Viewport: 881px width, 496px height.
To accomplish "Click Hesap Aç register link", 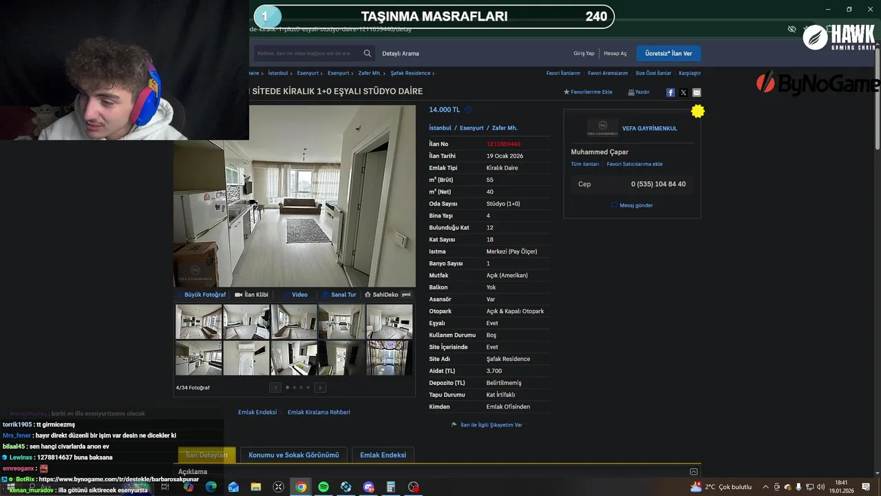I will [615, 53].
